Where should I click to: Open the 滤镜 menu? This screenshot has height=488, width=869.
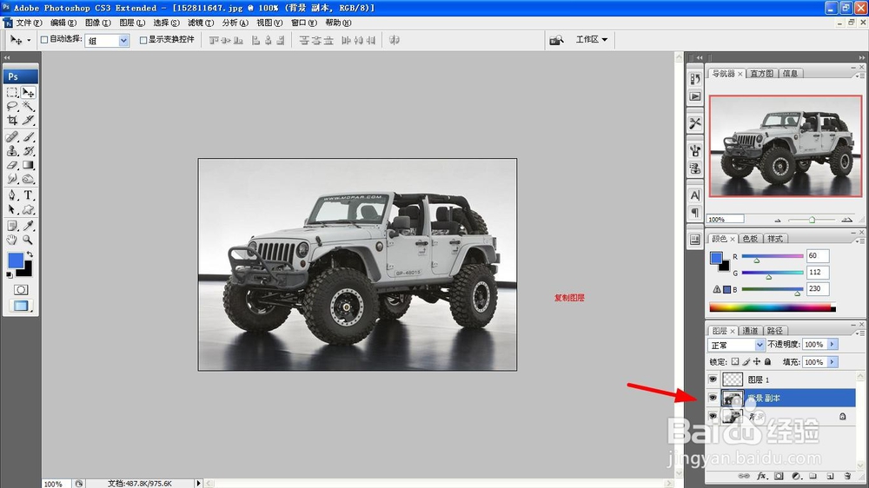201,23
